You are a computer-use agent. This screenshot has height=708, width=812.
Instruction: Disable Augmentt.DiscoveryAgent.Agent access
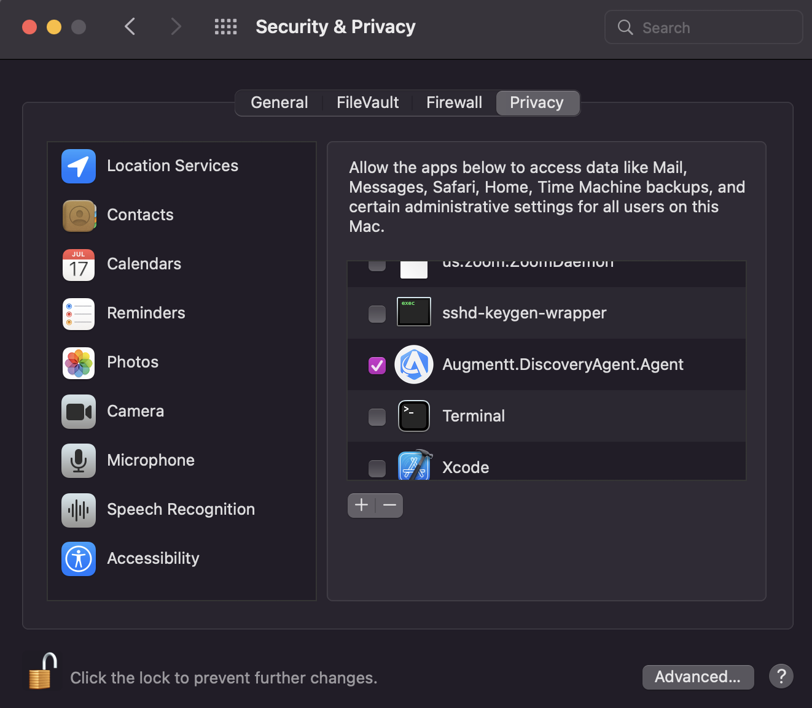[x=377, y=365]
